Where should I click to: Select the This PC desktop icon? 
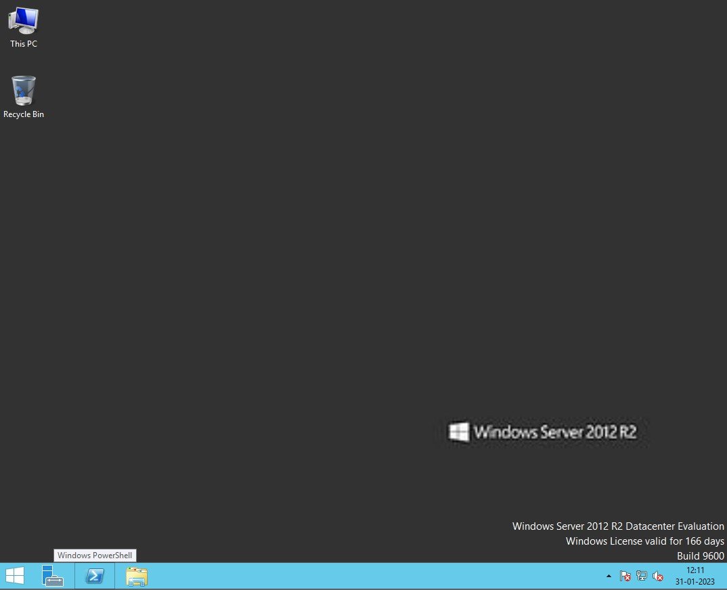23,27
